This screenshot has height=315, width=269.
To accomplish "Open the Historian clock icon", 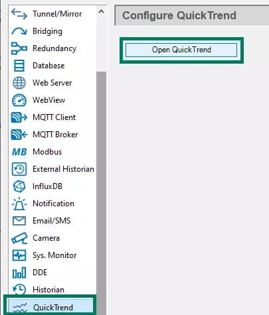I will (19, 290).
